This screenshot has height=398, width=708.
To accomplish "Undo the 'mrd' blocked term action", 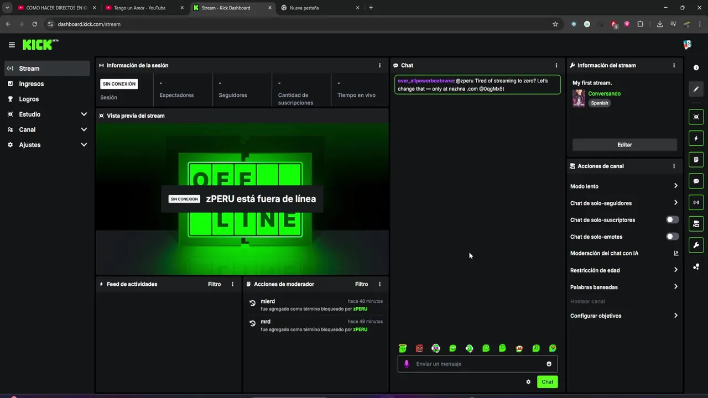I will coord(253,324).
